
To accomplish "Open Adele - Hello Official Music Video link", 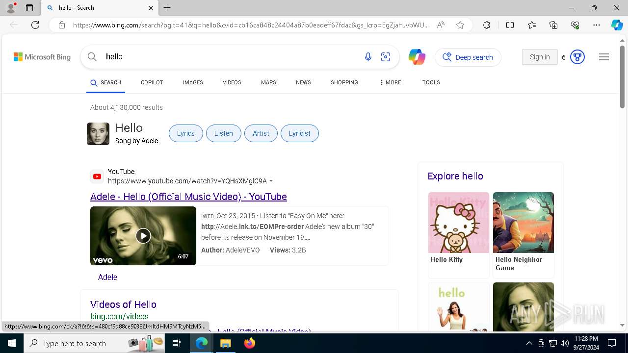I will pyautogui.click(x=188, y=197).
